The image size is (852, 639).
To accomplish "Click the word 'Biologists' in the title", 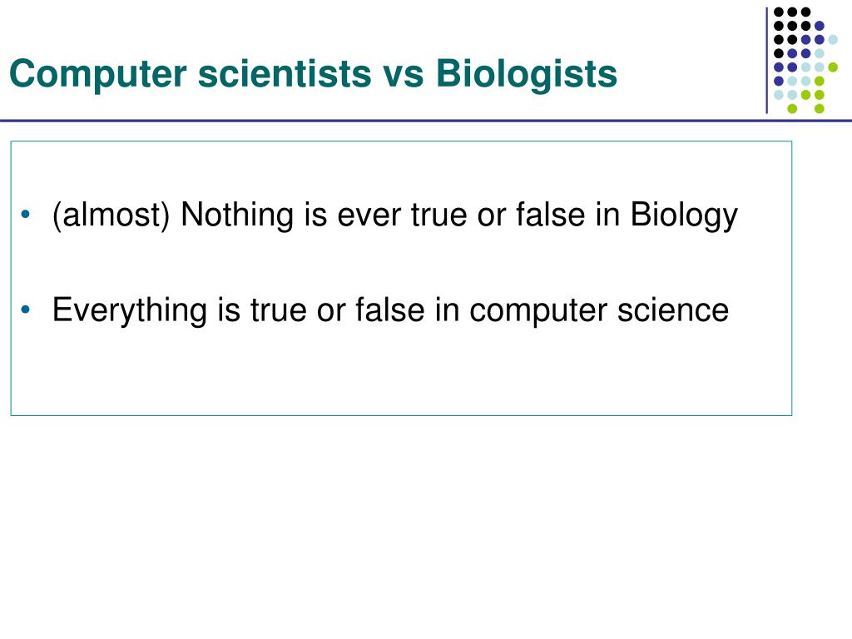I will click(x=527, y=73).
